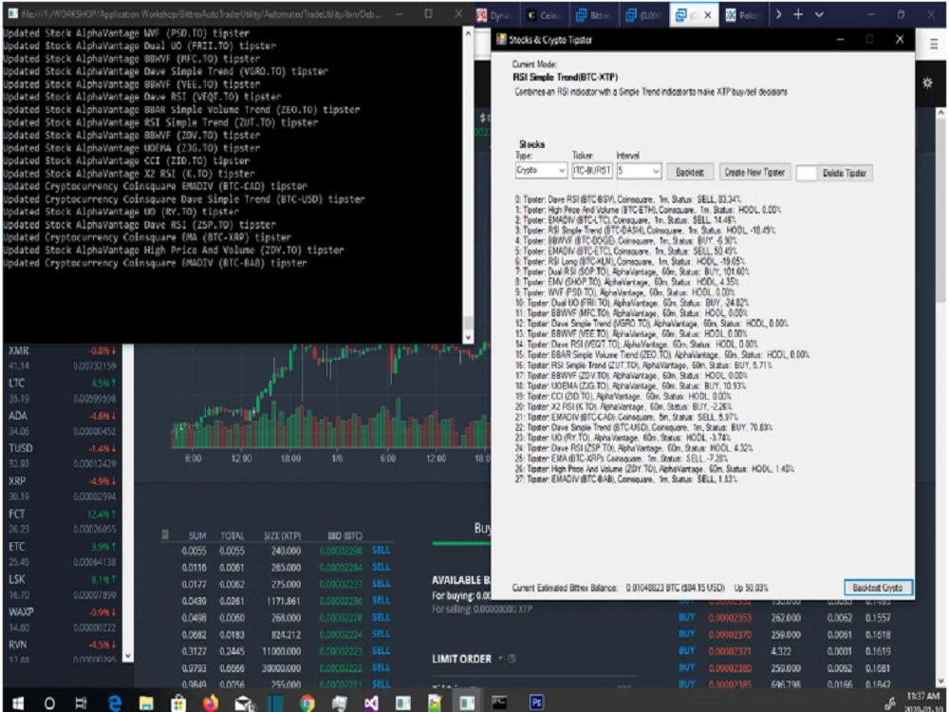
Task: Open the browser hamburger menu
Action: (934, 45)
